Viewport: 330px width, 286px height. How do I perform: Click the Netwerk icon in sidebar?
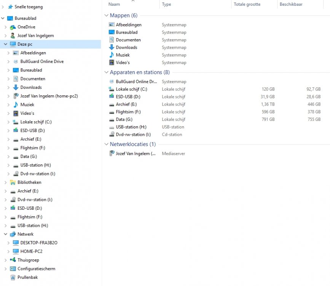point(13,234)
